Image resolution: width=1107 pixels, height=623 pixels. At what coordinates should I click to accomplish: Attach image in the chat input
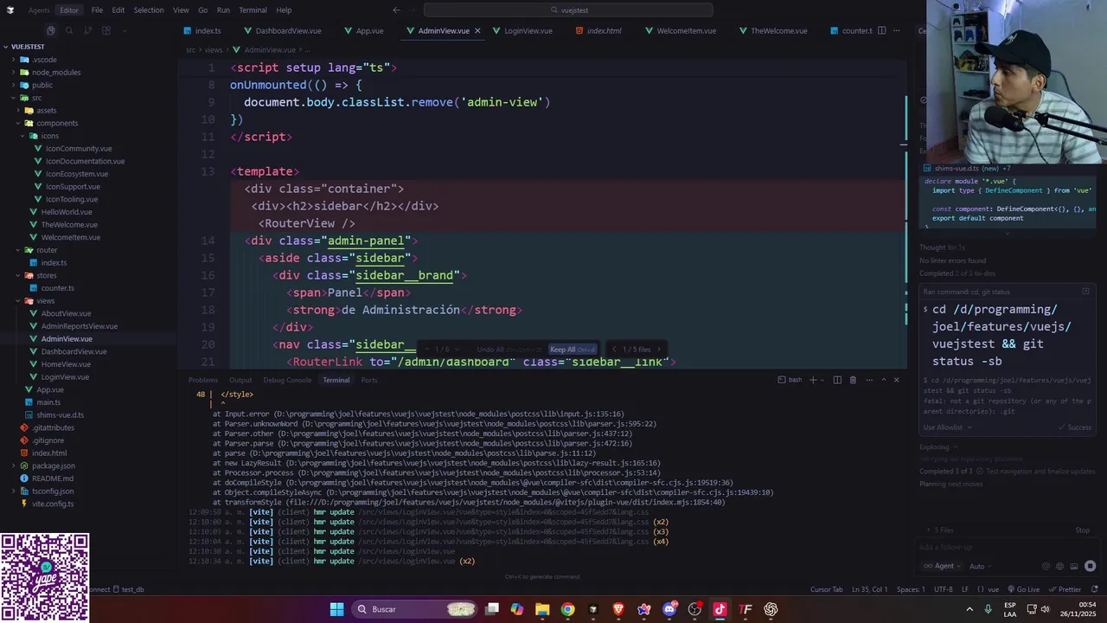point(1073,566)
